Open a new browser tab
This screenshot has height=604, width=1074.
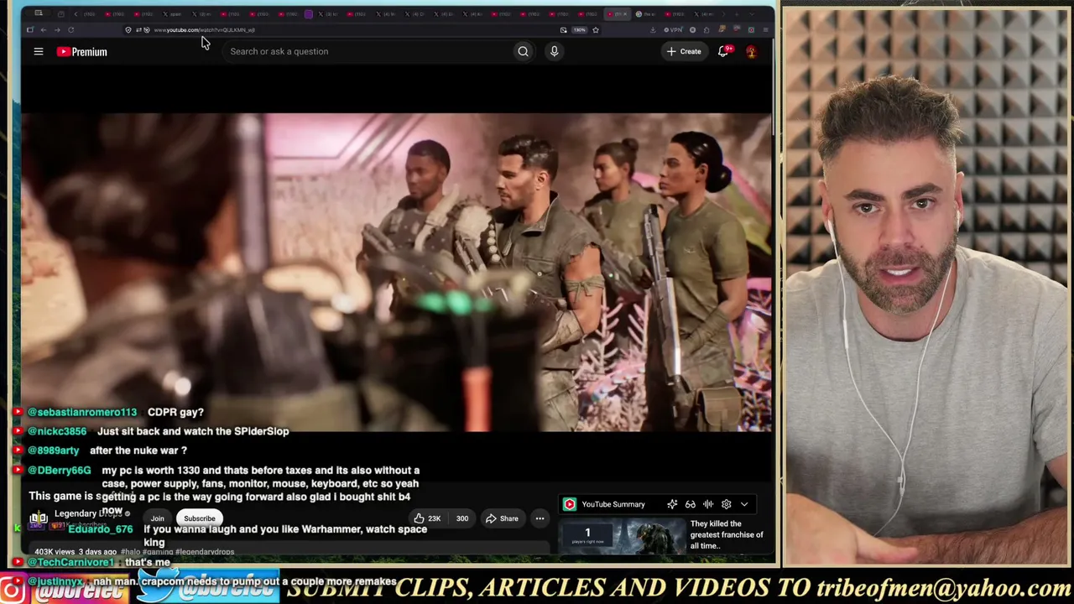[x=736, y=14]
